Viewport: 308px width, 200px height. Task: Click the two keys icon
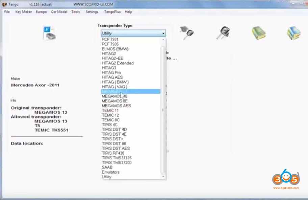point(223,33)
